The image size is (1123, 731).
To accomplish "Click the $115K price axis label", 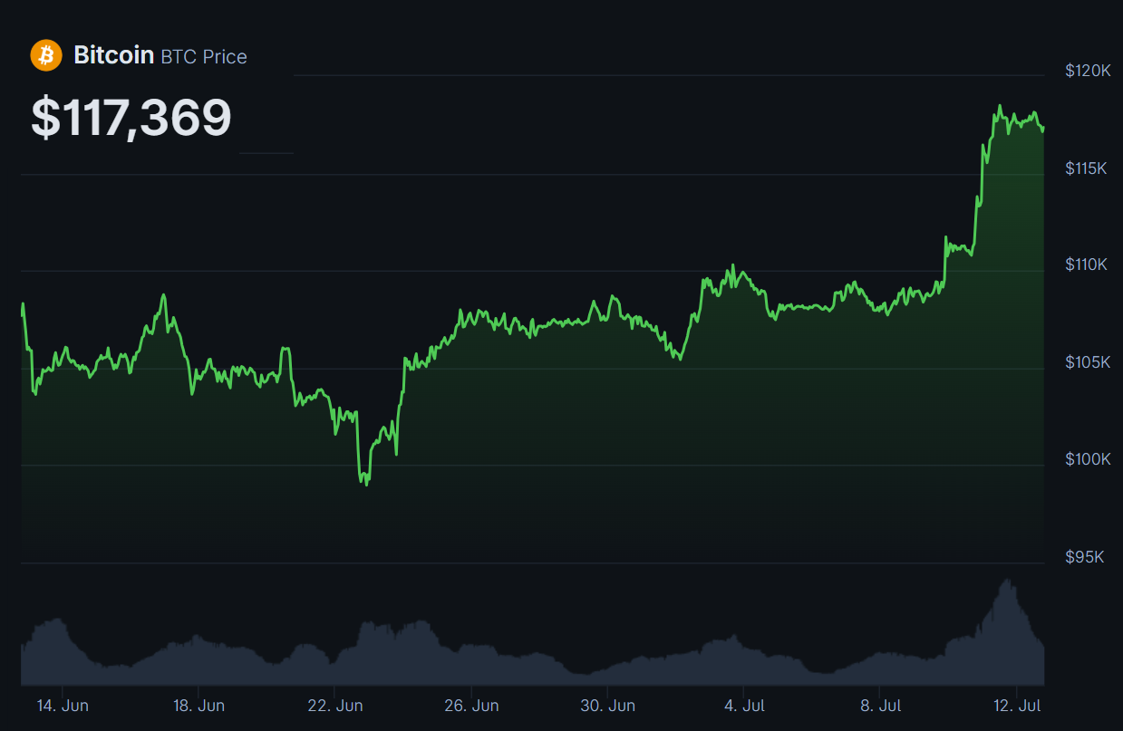I will tap(1088, 168).
